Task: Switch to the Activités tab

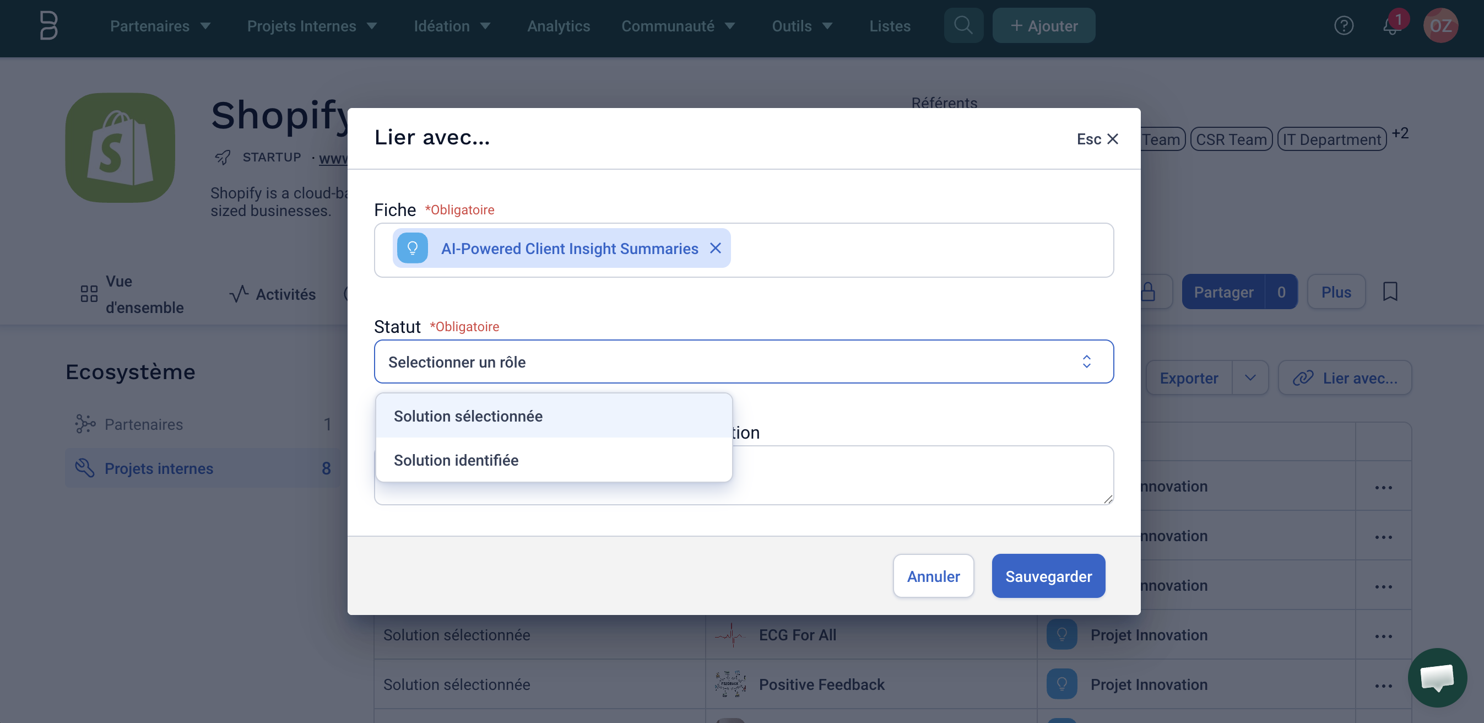Action: point(273,294)
